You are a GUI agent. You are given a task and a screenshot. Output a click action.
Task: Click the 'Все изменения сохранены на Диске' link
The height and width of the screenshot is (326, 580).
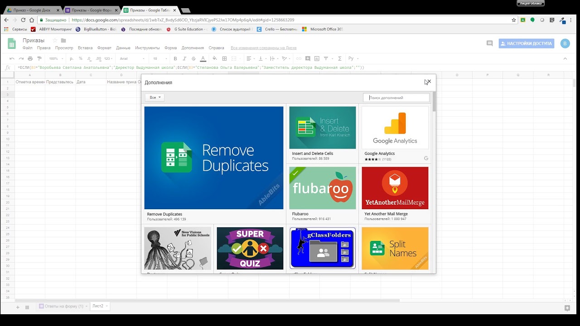pos(263,48)
